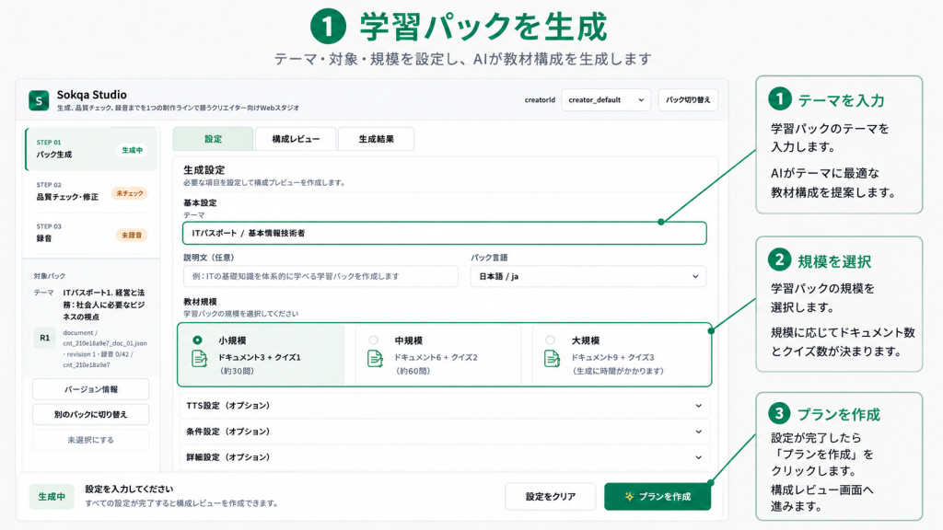
Task: Click the 設定をクリア button
Action: pos(551,496)
